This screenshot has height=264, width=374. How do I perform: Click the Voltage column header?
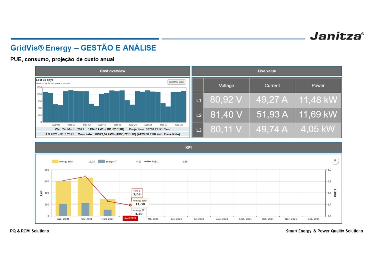point(226,86)
